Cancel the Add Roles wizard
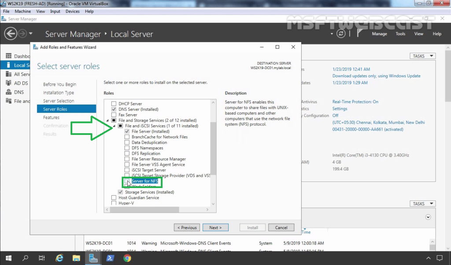 point(281,227)
